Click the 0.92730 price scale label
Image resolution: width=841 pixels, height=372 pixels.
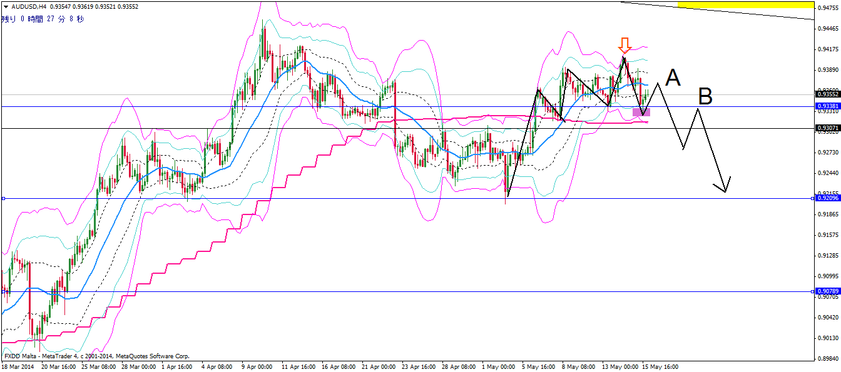pos(828,153)
